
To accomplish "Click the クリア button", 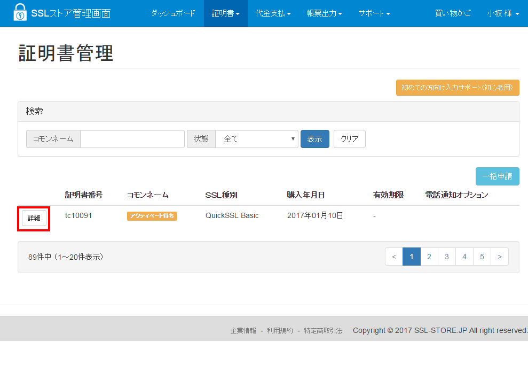I will (350, 139).
